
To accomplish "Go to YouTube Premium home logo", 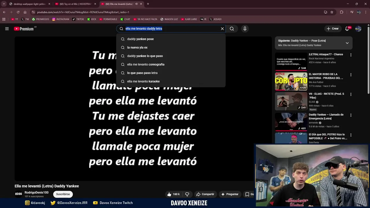I will click(x=24, y=29).
